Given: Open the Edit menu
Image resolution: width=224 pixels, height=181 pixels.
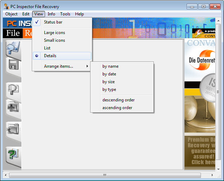Looking at the screenshot, I should pyautogui.click(x=26, y=14).
